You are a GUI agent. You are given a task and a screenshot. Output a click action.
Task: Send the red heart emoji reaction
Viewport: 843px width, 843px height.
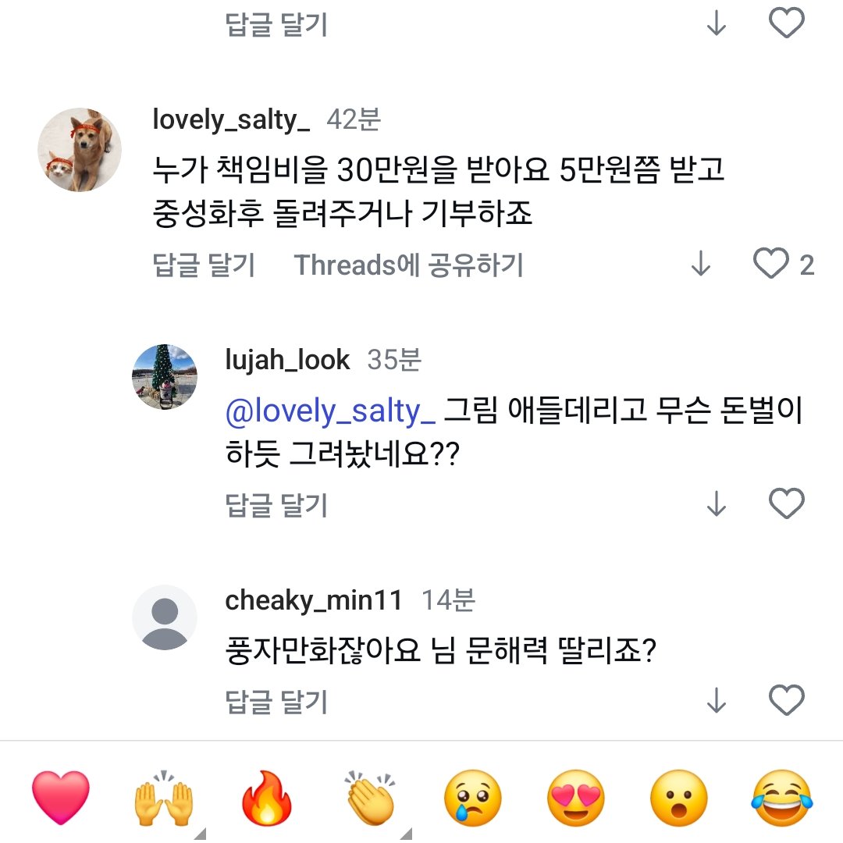point(61,798)
